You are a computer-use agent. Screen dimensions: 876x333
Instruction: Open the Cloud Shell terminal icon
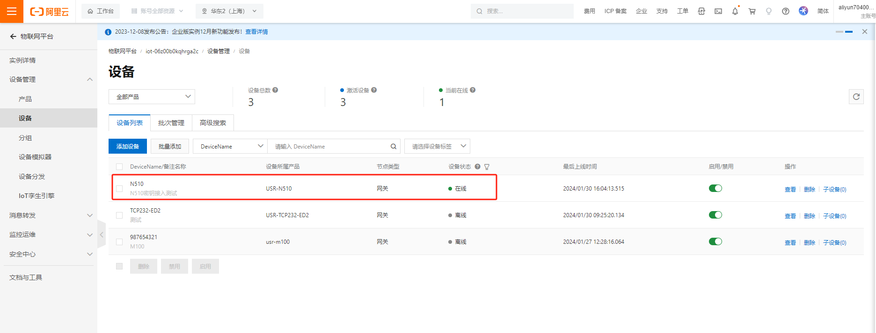[718, 11]
